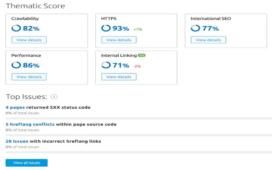Click the International SEO donut icon
The height and width of the screenshot is (170, 272).
pos(195,28)
